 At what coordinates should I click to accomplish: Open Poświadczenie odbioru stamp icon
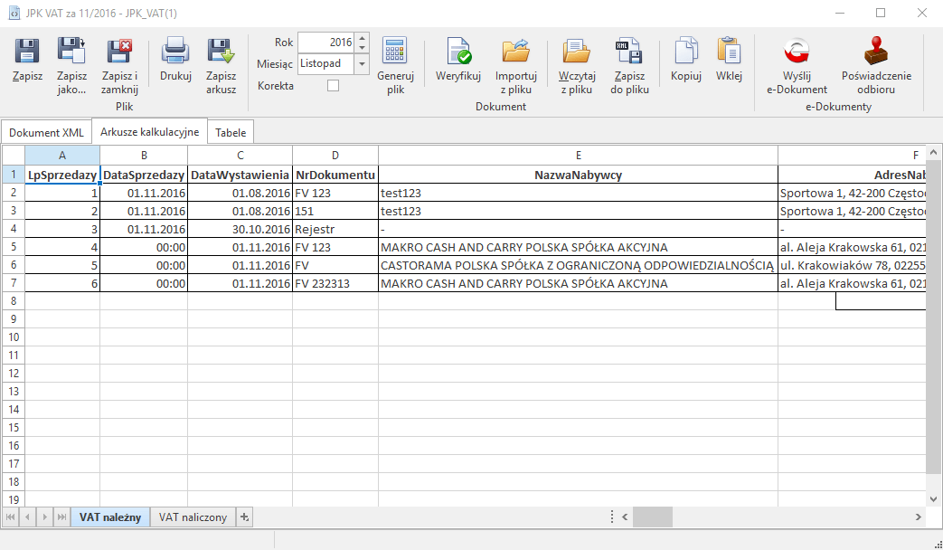coord(876,52)
